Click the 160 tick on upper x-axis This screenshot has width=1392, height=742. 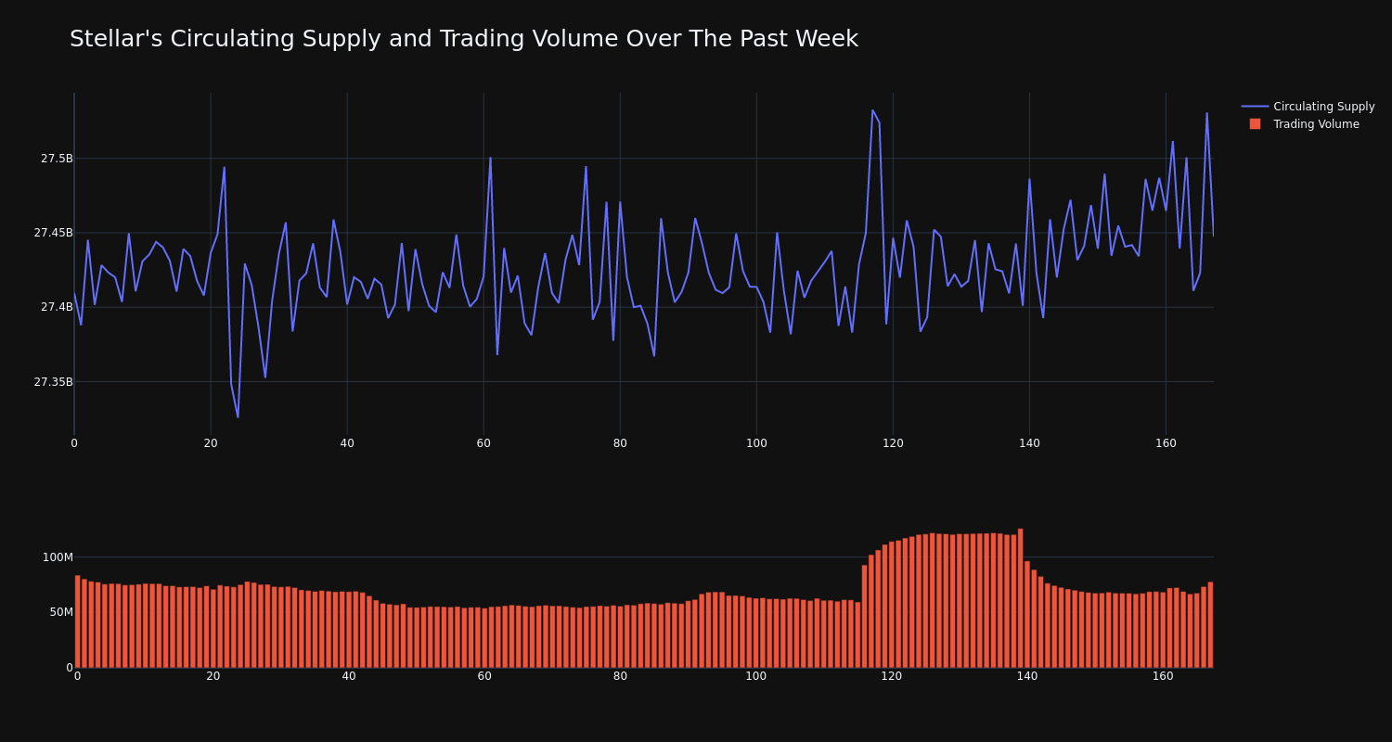(1166, 443)
